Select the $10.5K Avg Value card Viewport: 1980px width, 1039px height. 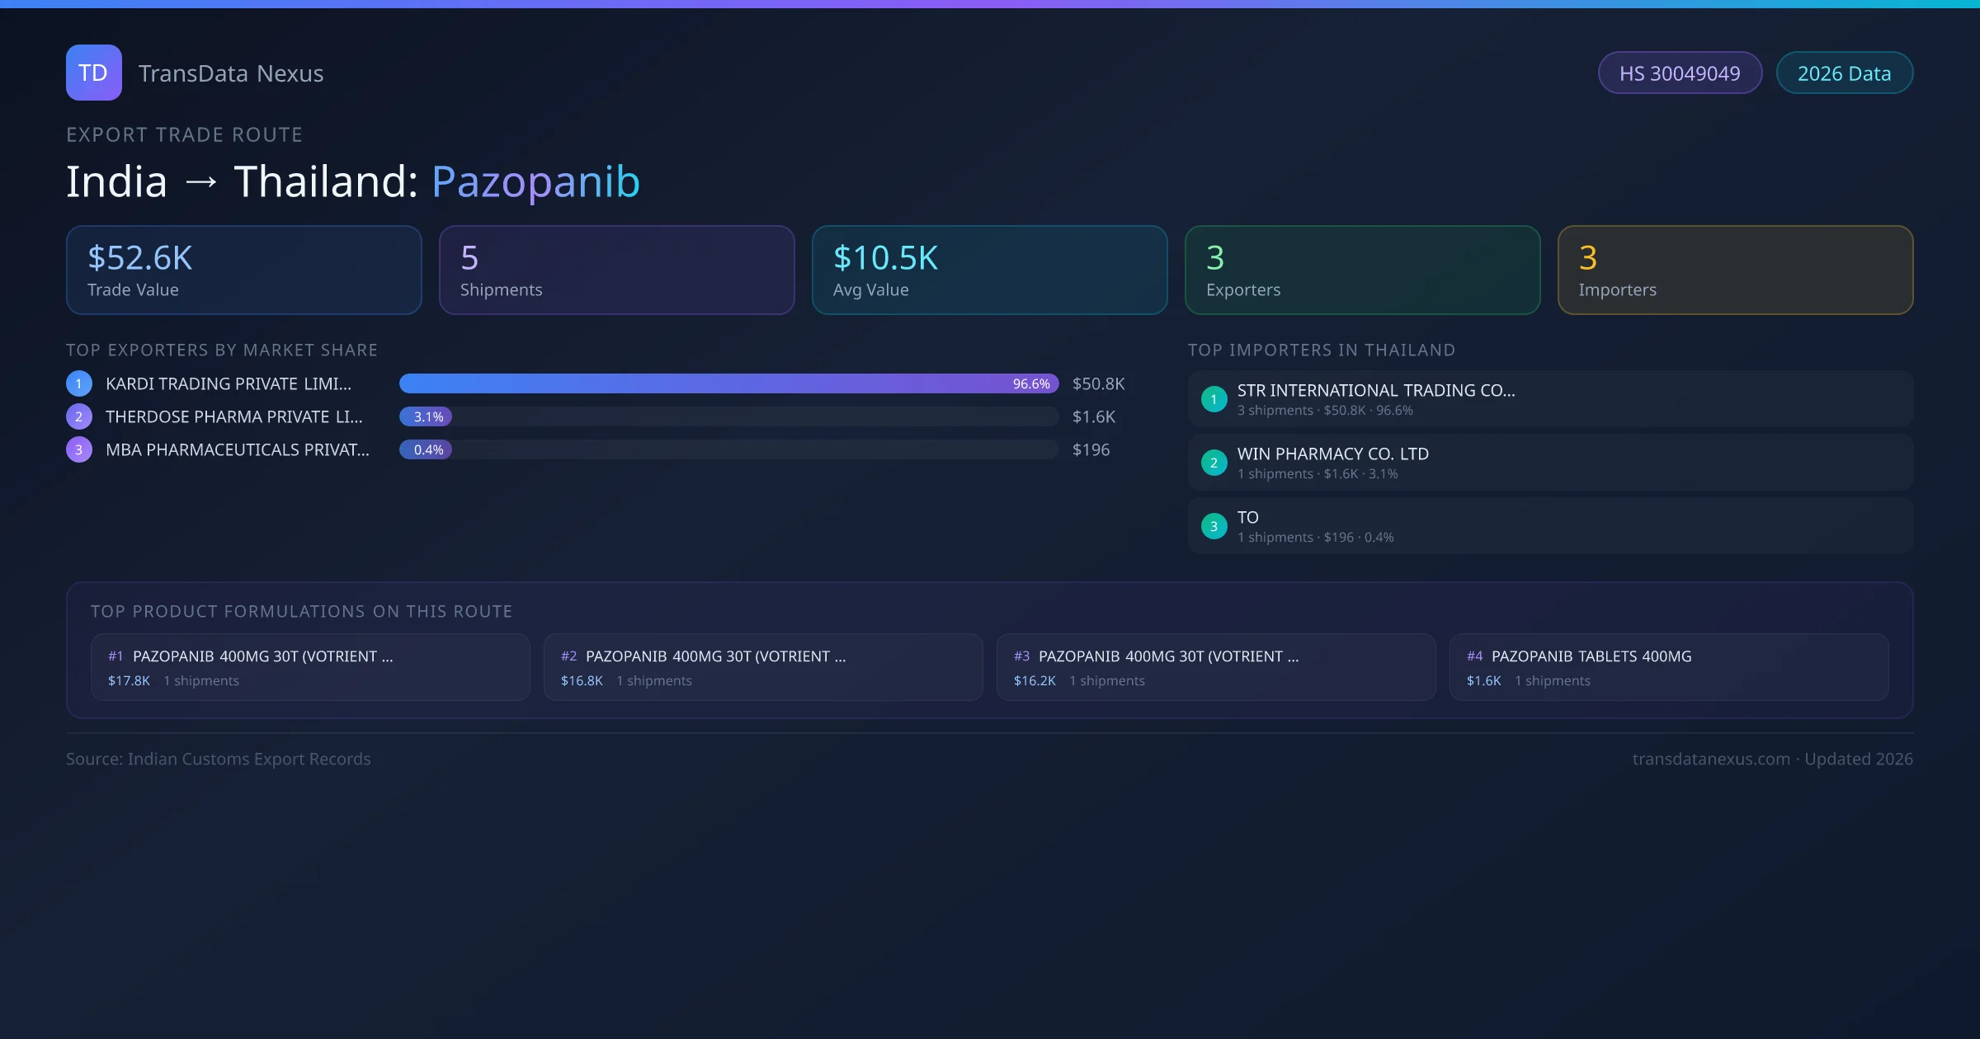[x=989, y=270]
